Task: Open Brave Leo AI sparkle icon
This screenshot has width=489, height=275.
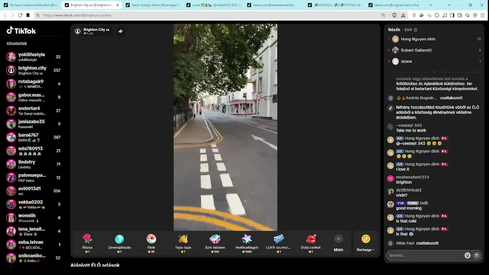Action: 468,15
